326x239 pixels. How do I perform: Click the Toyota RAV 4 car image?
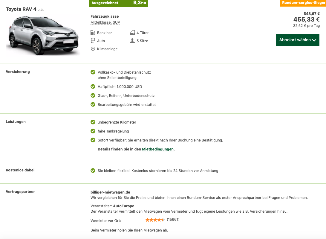(43, 36)
